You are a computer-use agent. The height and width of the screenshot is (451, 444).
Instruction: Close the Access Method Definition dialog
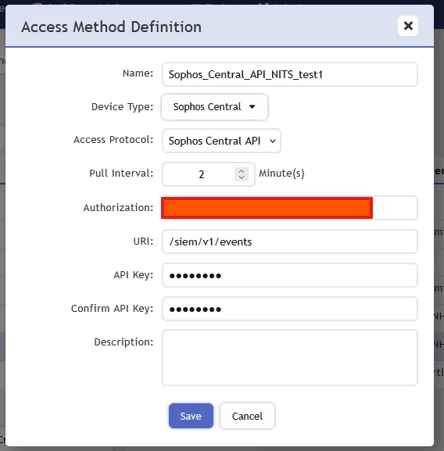click(408, 26)
